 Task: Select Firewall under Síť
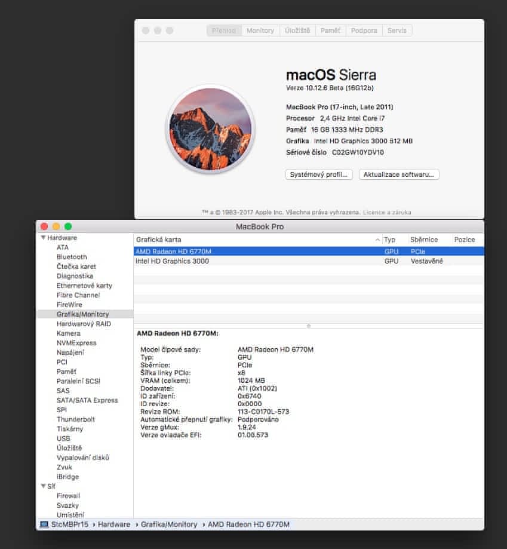pyautogui.click(x=69, y=496)
